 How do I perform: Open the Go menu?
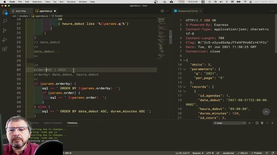[55, 2]
